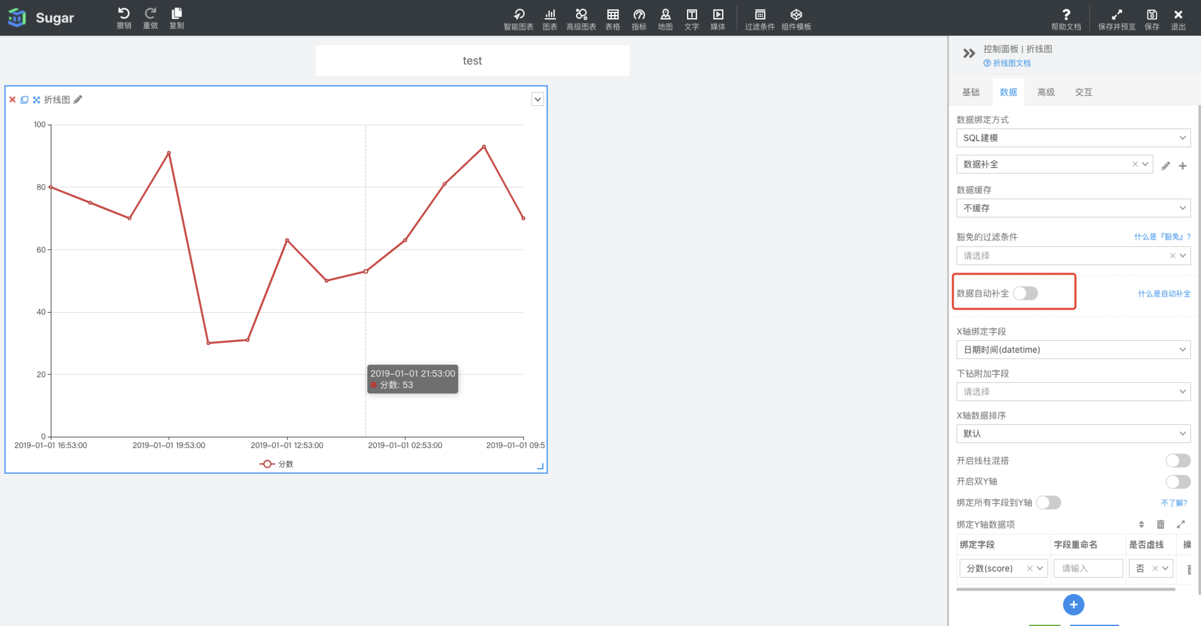Click the test dashboard title
Image resolution: width=1201 pixels, height=626 pixels.
[472, 60]
